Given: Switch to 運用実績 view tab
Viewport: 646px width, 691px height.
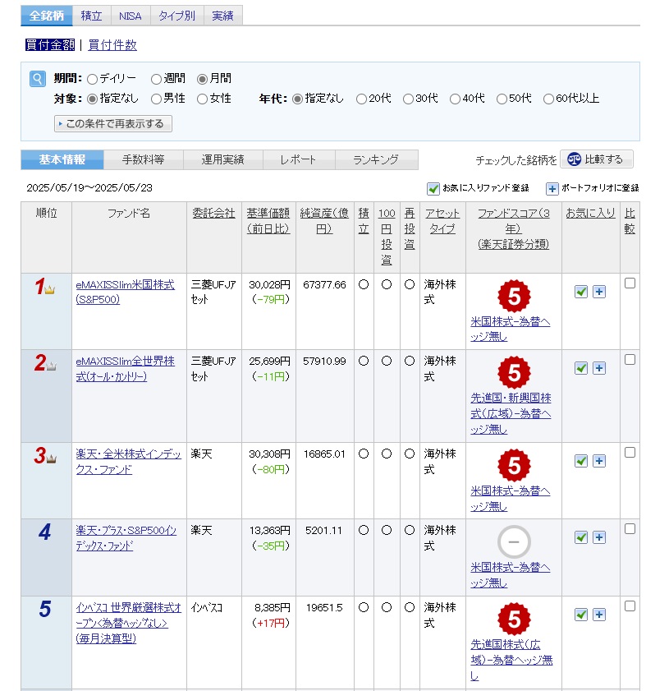Looking at the screenshot, I should click(x=222, y=159).
